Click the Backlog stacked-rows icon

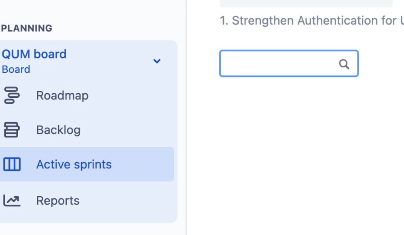point(13,130)
